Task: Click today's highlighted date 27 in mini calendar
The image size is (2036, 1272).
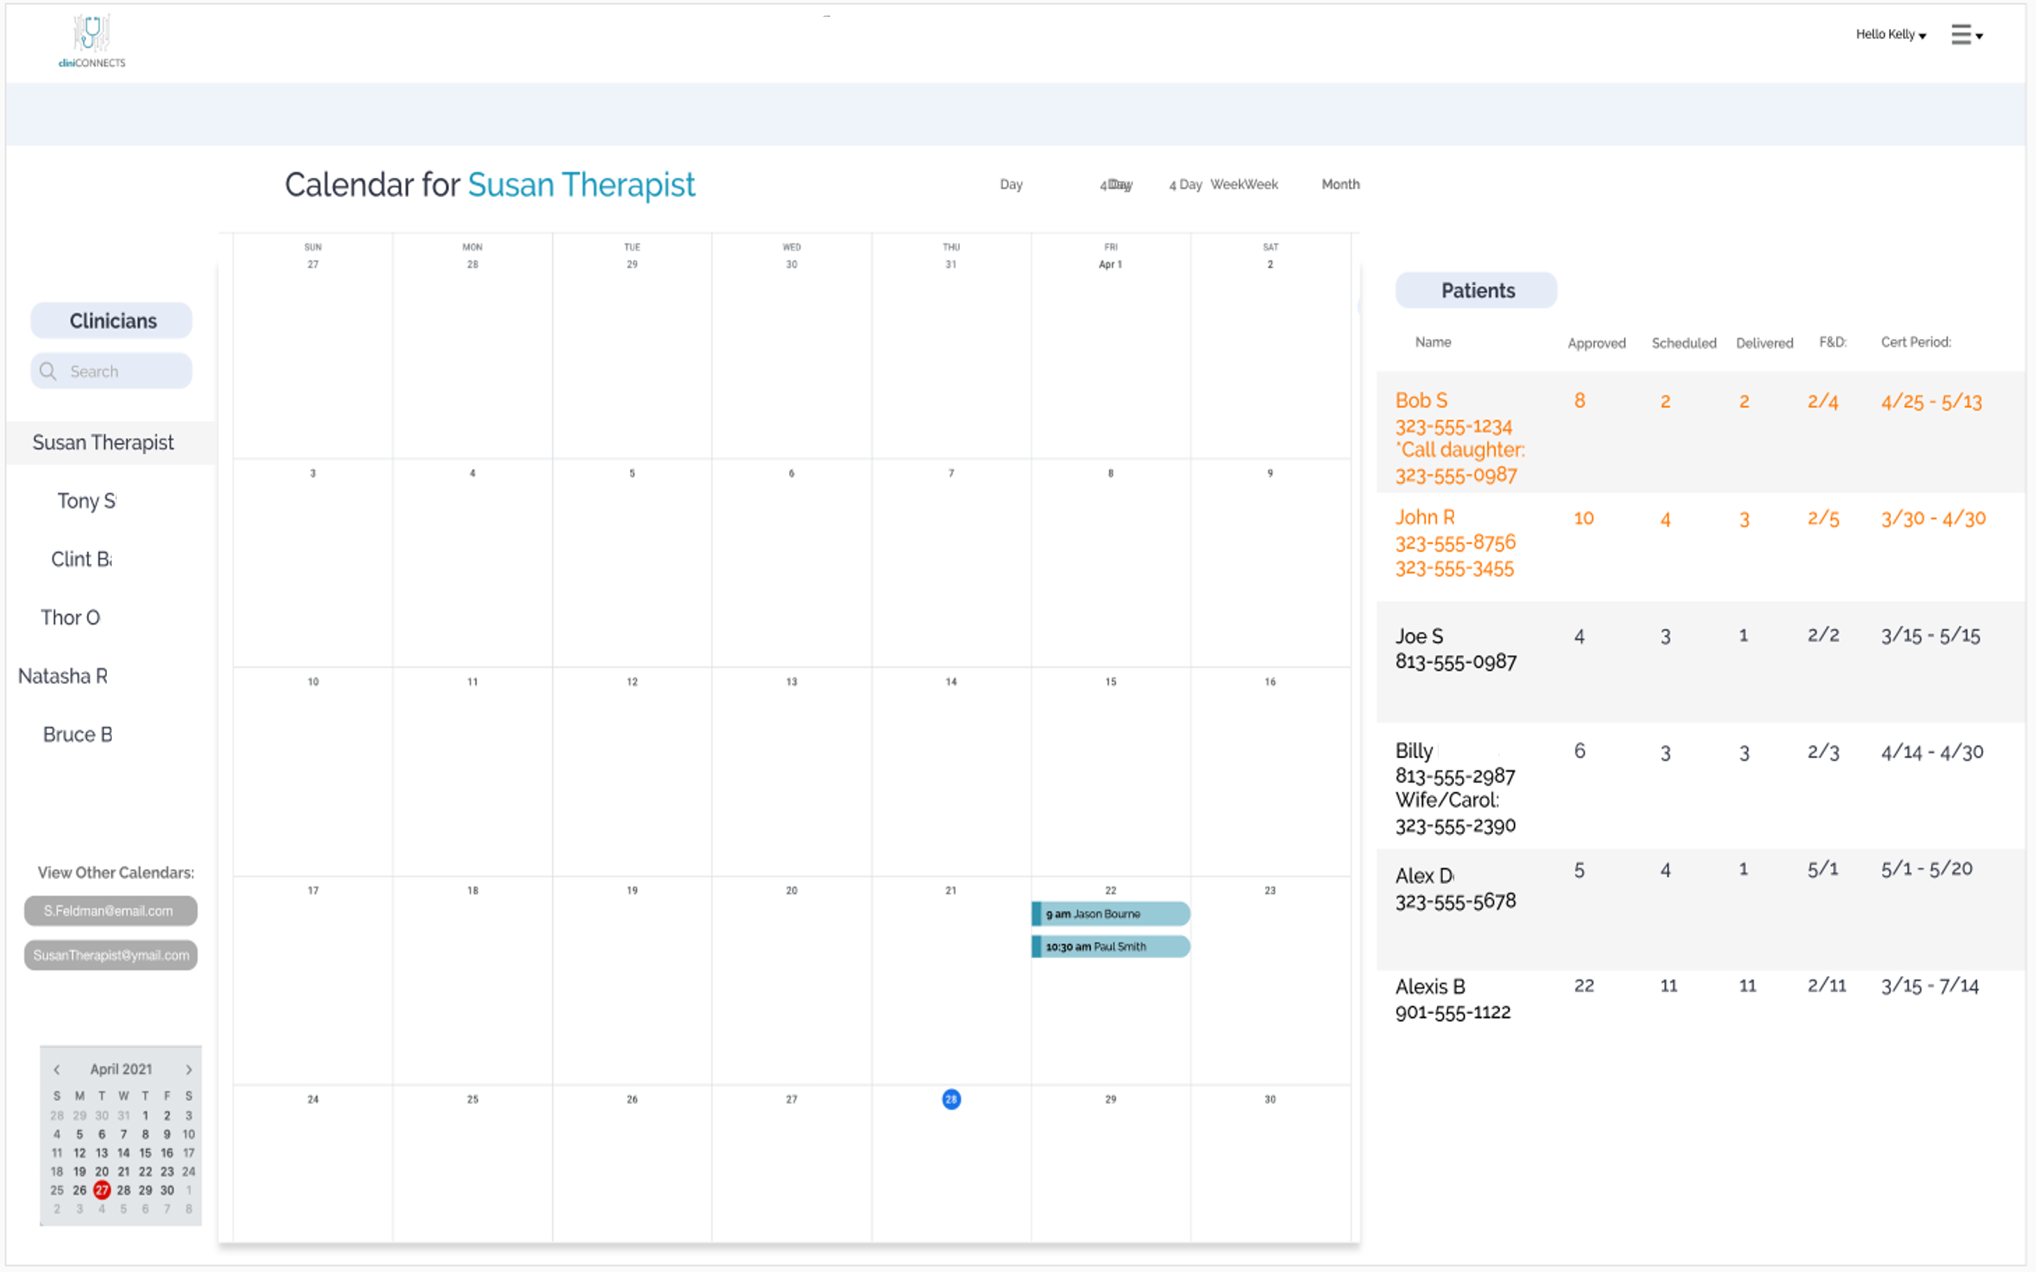Action: tap(101, 1189)
